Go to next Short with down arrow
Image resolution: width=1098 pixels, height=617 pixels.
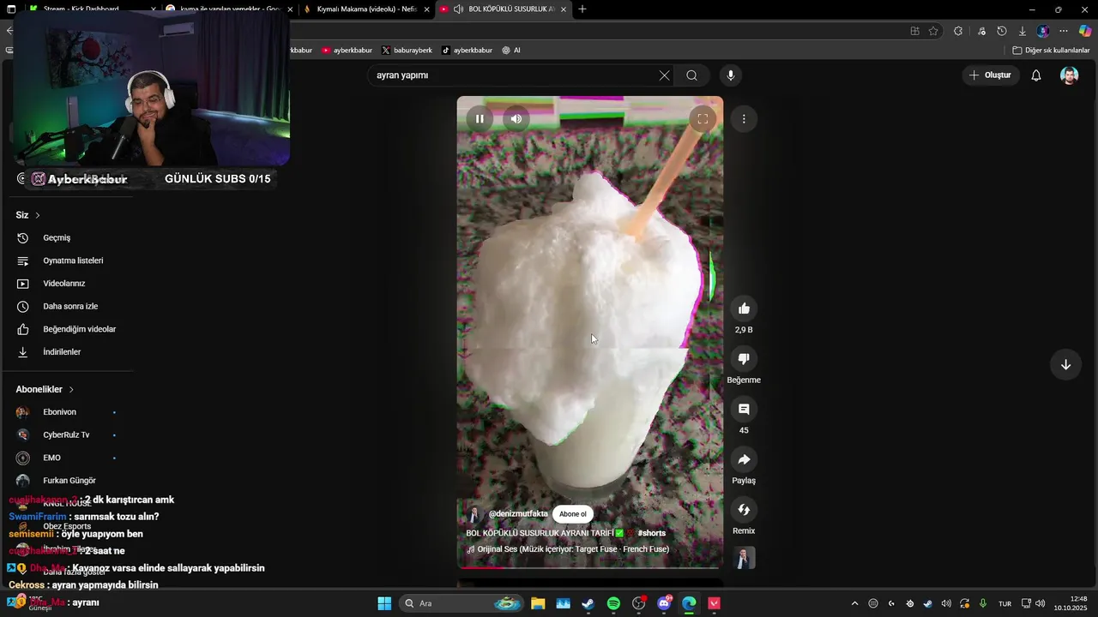(1065, 365)
